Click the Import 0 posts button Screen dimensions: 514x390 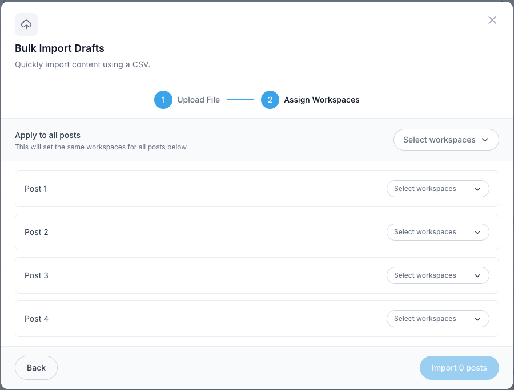point(459,368)
